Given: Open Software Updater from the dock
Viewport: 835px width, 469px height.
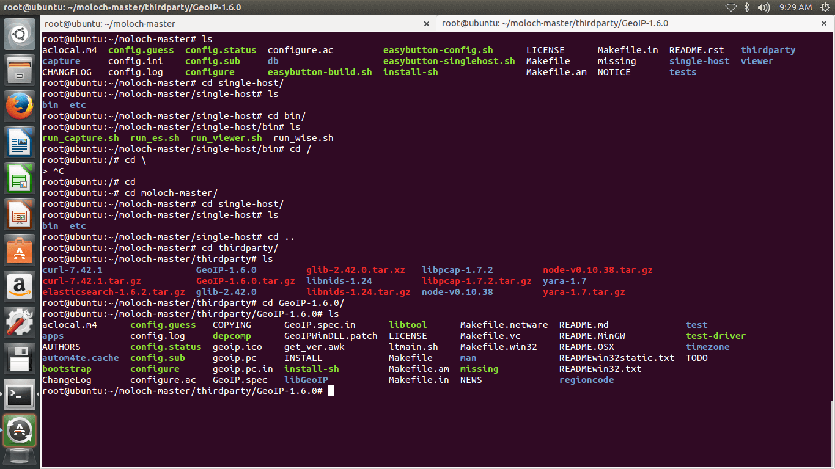Looking at the screenshot, I should click(20, 431).
